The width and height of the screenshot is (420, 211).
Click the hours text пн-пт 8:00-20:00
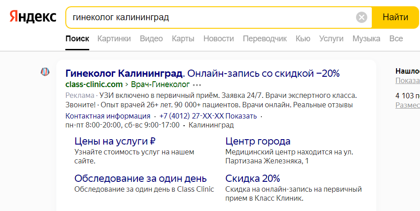(x=93, y=125)
